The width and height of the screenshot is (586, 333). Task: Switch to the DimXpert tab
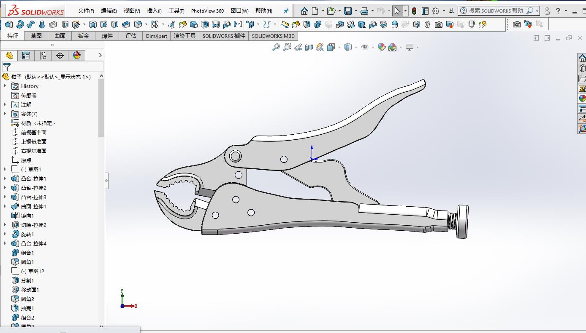(157, 36)
